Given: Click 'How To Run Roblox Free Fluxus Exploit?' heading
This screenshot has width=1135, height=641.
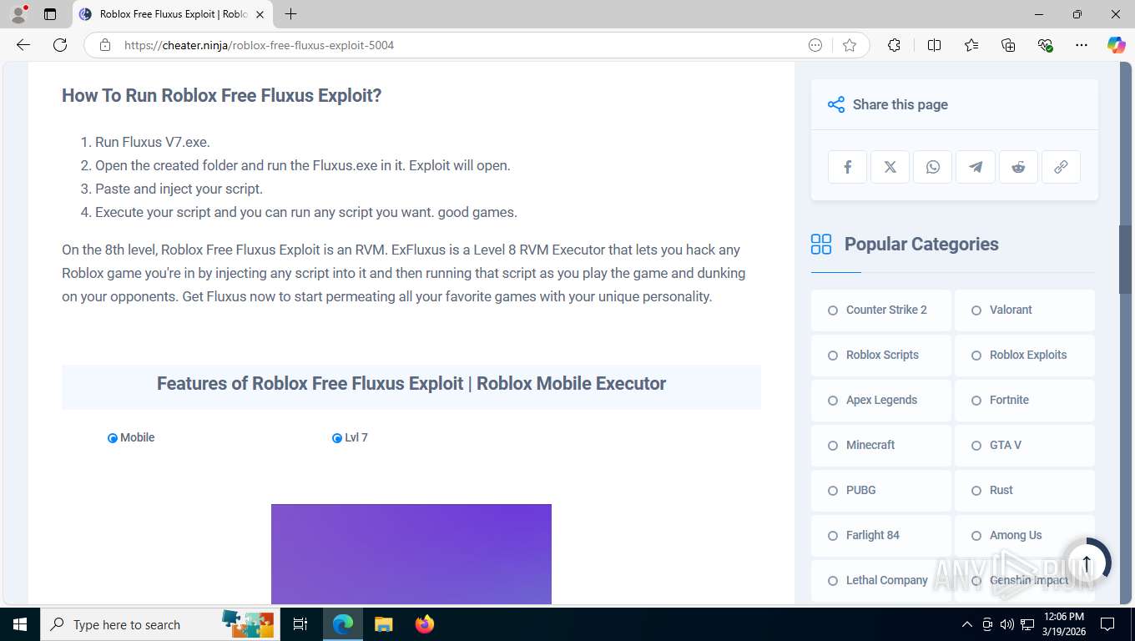Looking at the screenshot, I should point(221,95).
